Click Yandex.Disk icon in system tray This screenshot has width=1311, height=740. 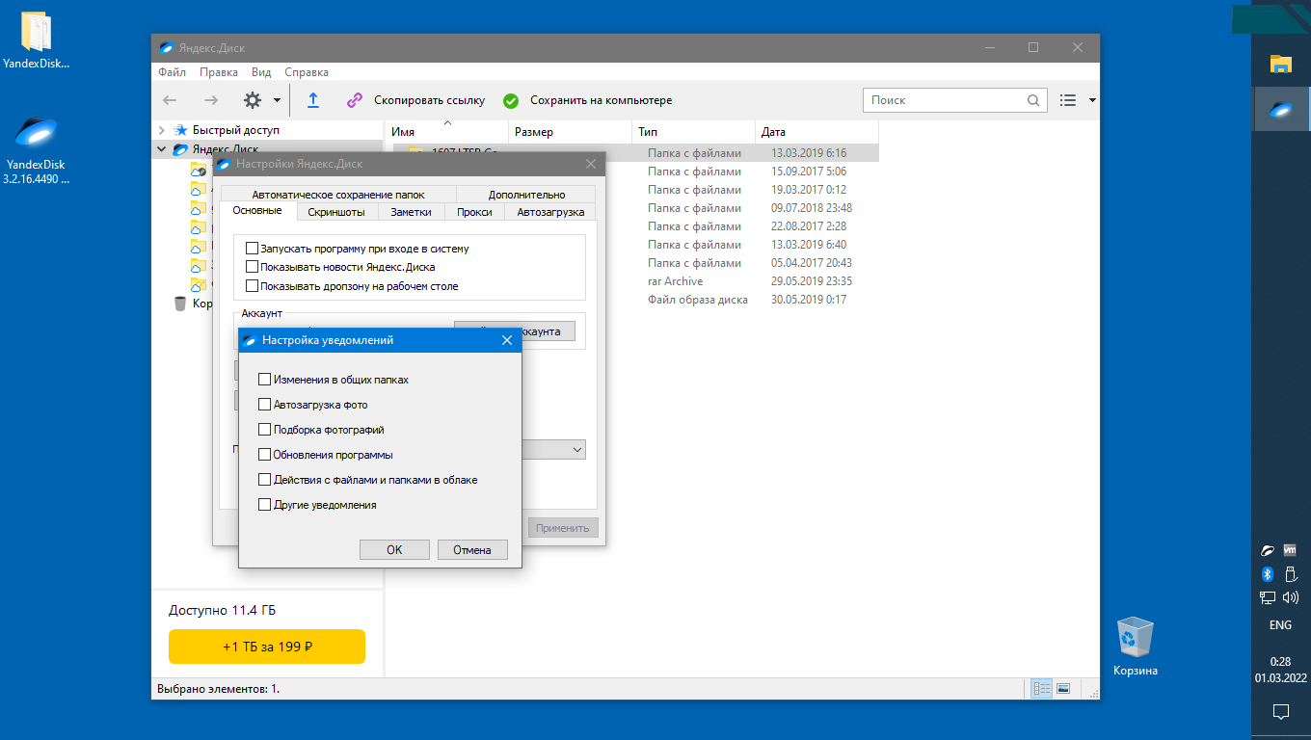pyautogui.click(x=1268, y=551)
